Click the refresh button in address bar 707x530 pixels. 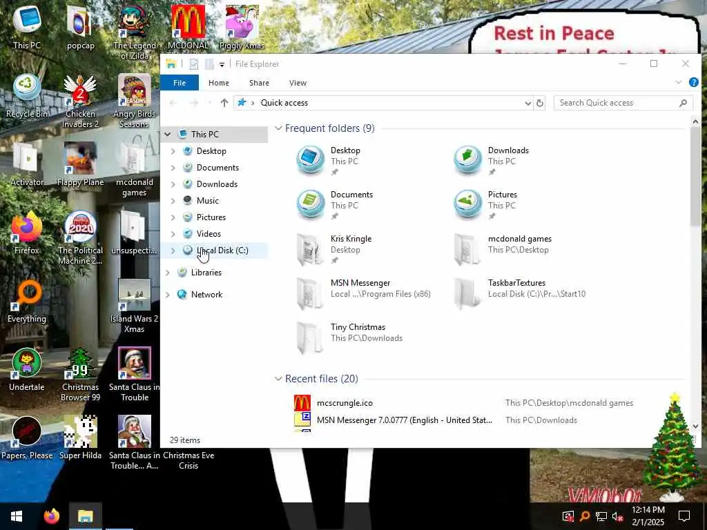tap(539, 104)
